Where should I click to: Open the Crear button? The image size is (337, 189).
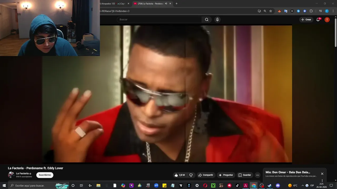pyautogui.click(x=306, y=19)
